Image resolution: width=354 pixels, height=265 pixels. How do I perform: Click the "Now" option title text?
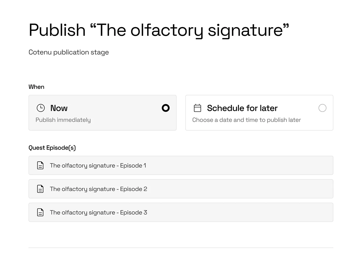click(x=59, y=108)
